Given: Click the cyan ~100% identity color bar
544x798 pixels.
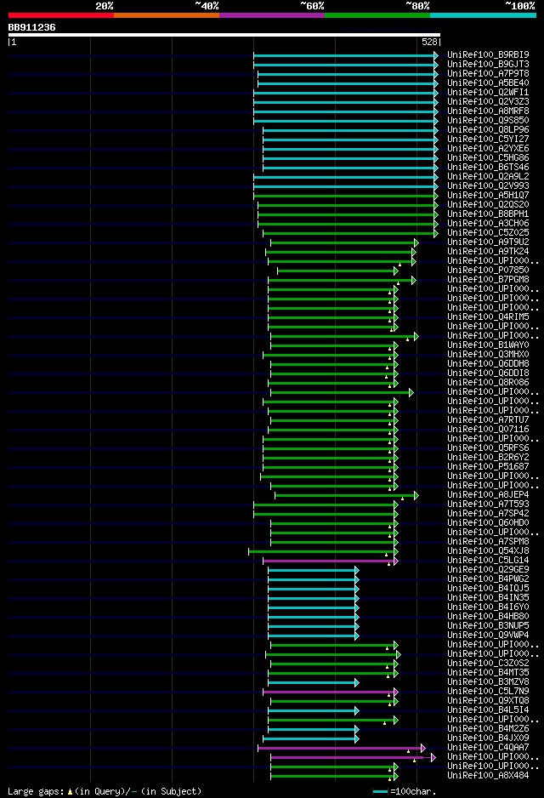Looking at the screenshot, I should [x=483, y=15].
